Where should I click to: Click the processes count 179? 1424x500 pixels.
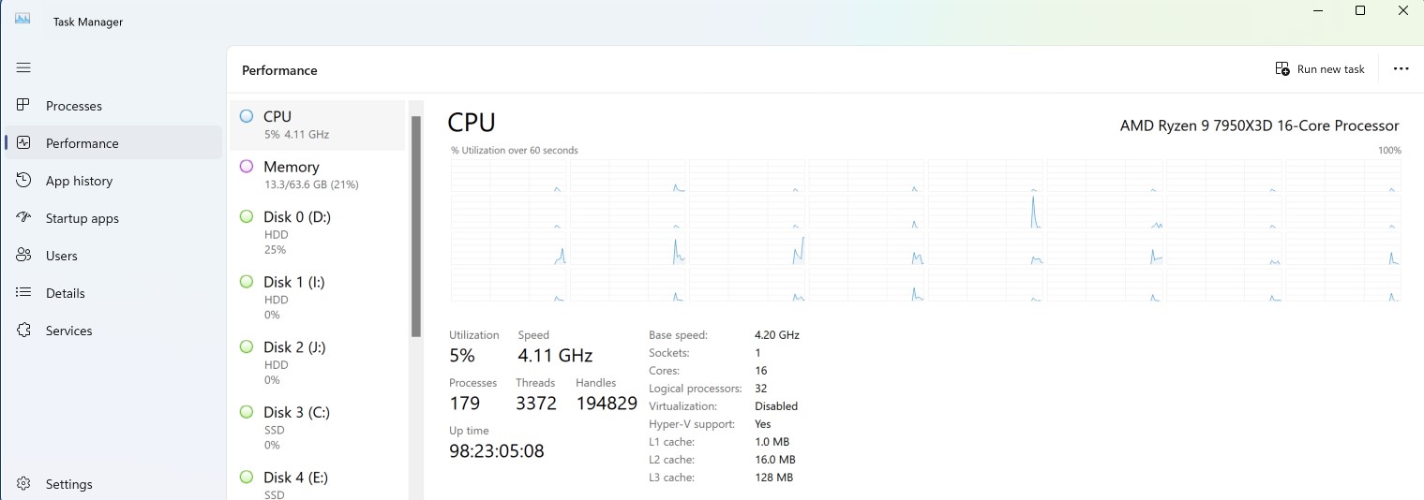point(465,404)
